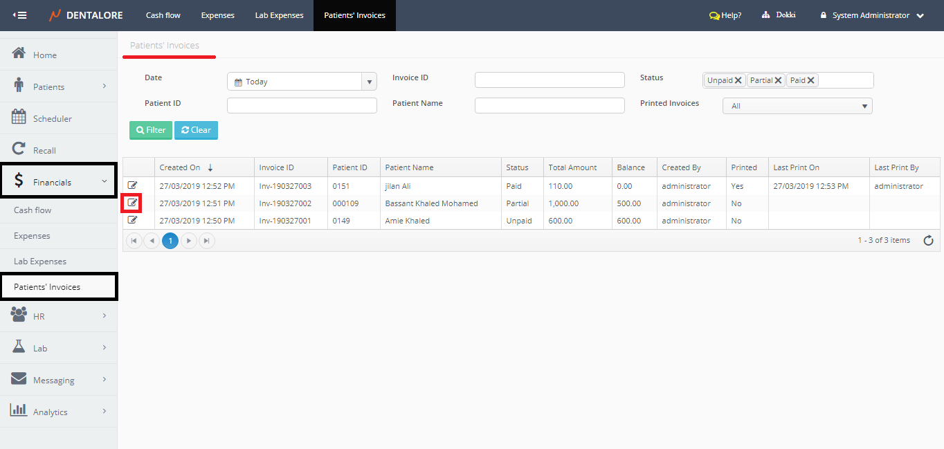Open the Printed Invoices dropdown
944x449 pixels.
pyautogui.click(x=797, y=106)
